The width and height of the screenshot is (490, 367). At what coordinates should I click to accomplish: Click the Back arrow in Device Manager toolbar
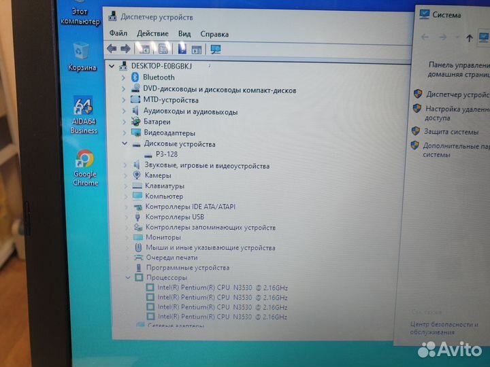coord(112,49)
